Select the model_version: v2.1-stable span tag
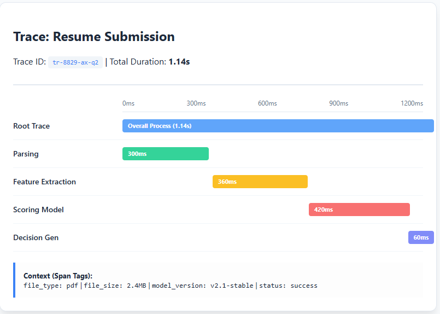The image size is (440, 314). tap(202, 286)
